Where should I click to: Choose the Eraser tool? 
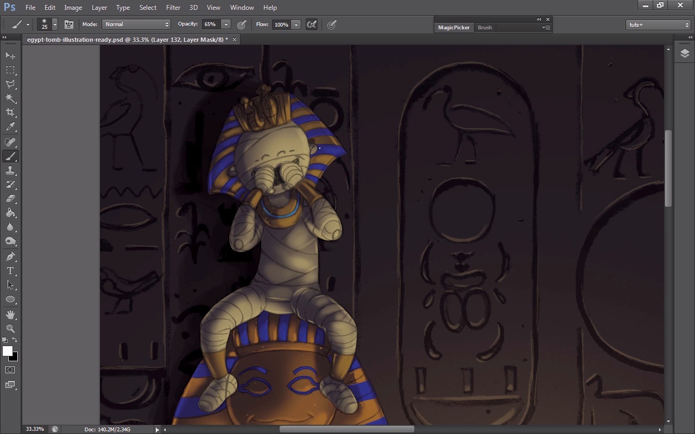(10, 199)
